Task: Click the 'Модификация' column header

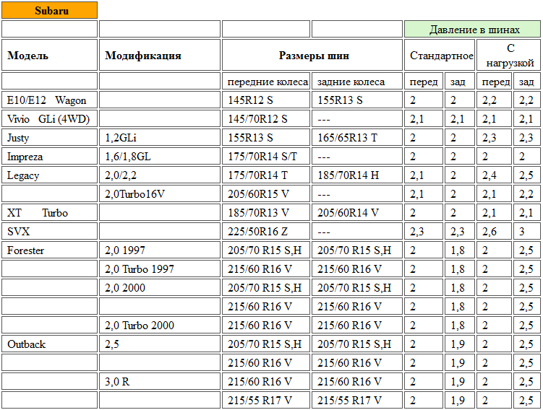Action: click(x=160, y=56)
